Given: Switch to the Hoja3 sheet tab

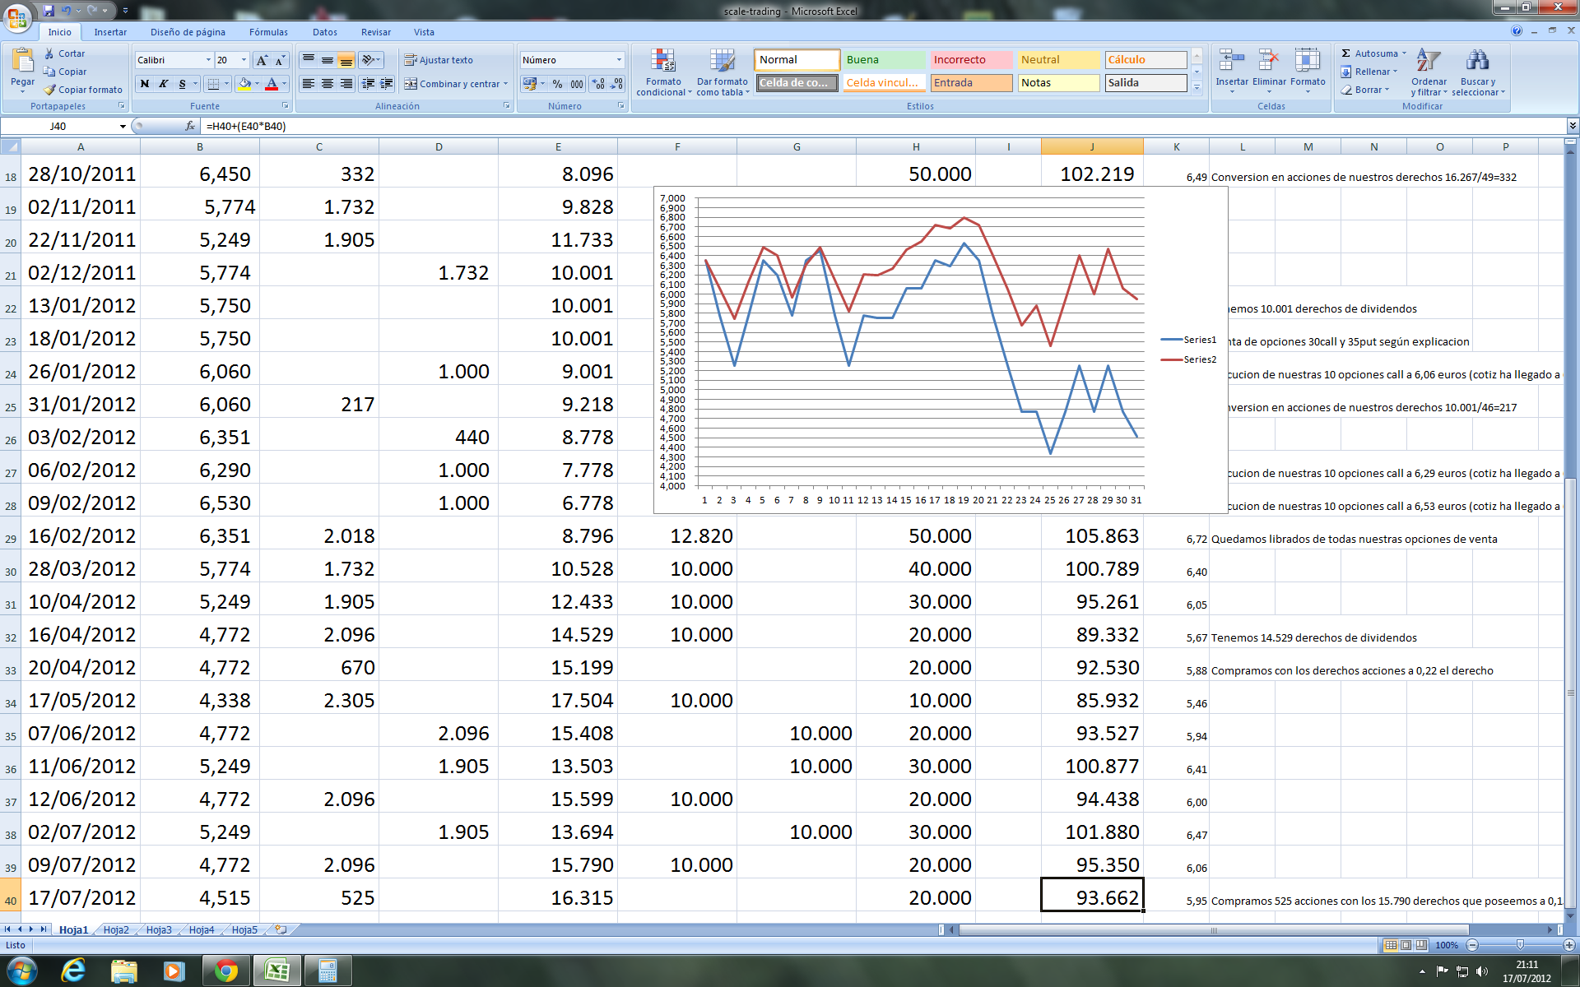Looking at the screenshot, I should point(159,930).
